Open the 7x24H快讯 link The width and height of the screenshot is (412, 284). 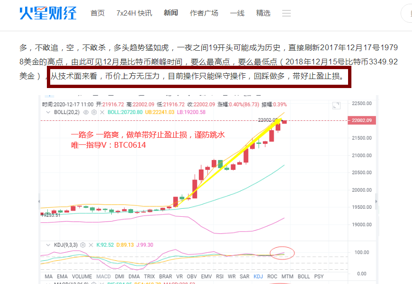pyautogui.click(x=133, y=13)
